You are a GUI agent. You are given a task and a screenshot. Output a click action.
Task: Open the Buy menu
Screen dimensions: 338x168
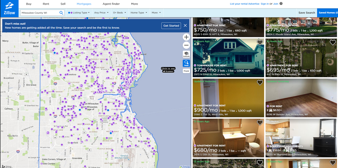29,4
